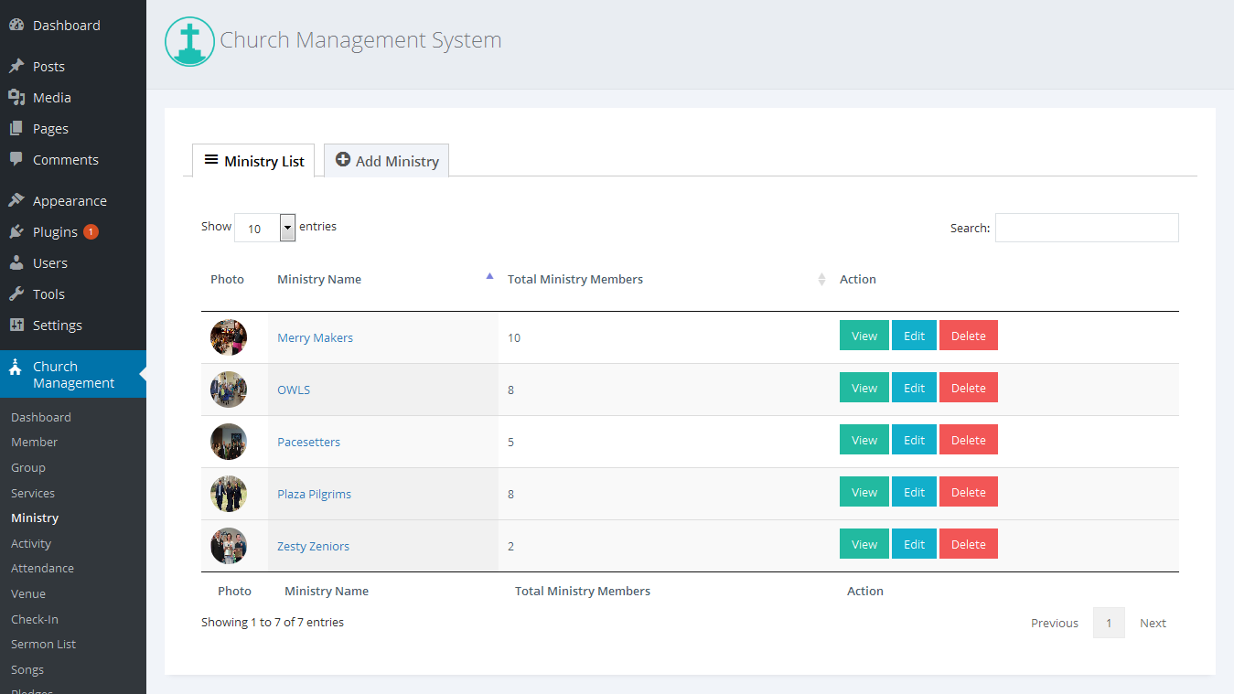The image size is (1234, 694).
Task: Open the Plaza Pilgrims ministry link
Action: [314, 494]
